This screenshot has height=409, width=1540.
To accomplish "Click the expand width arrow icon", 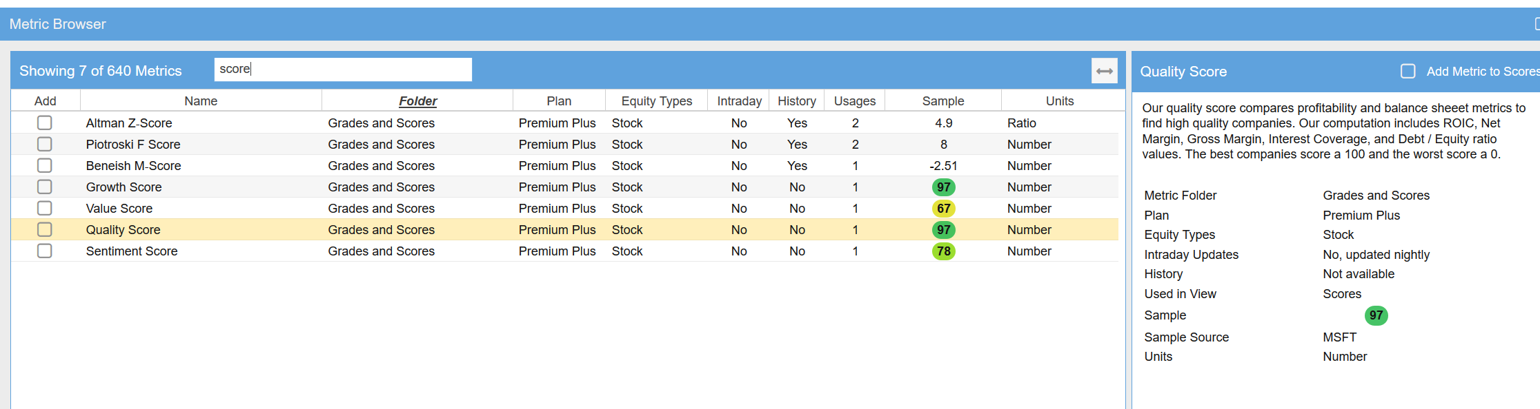I will [1104, 71].
